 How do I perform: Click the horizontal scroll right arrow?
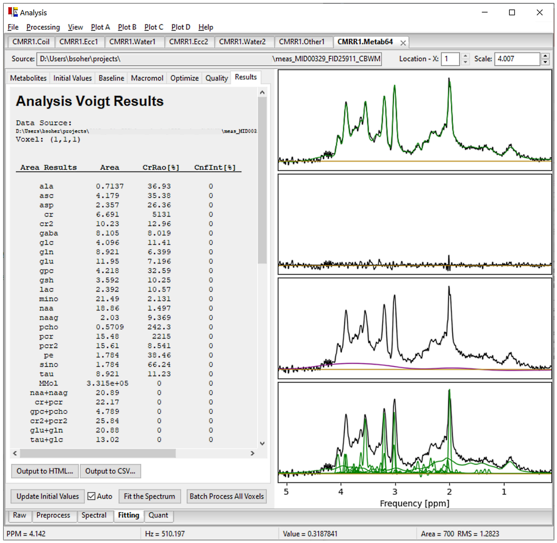point(252,453)
